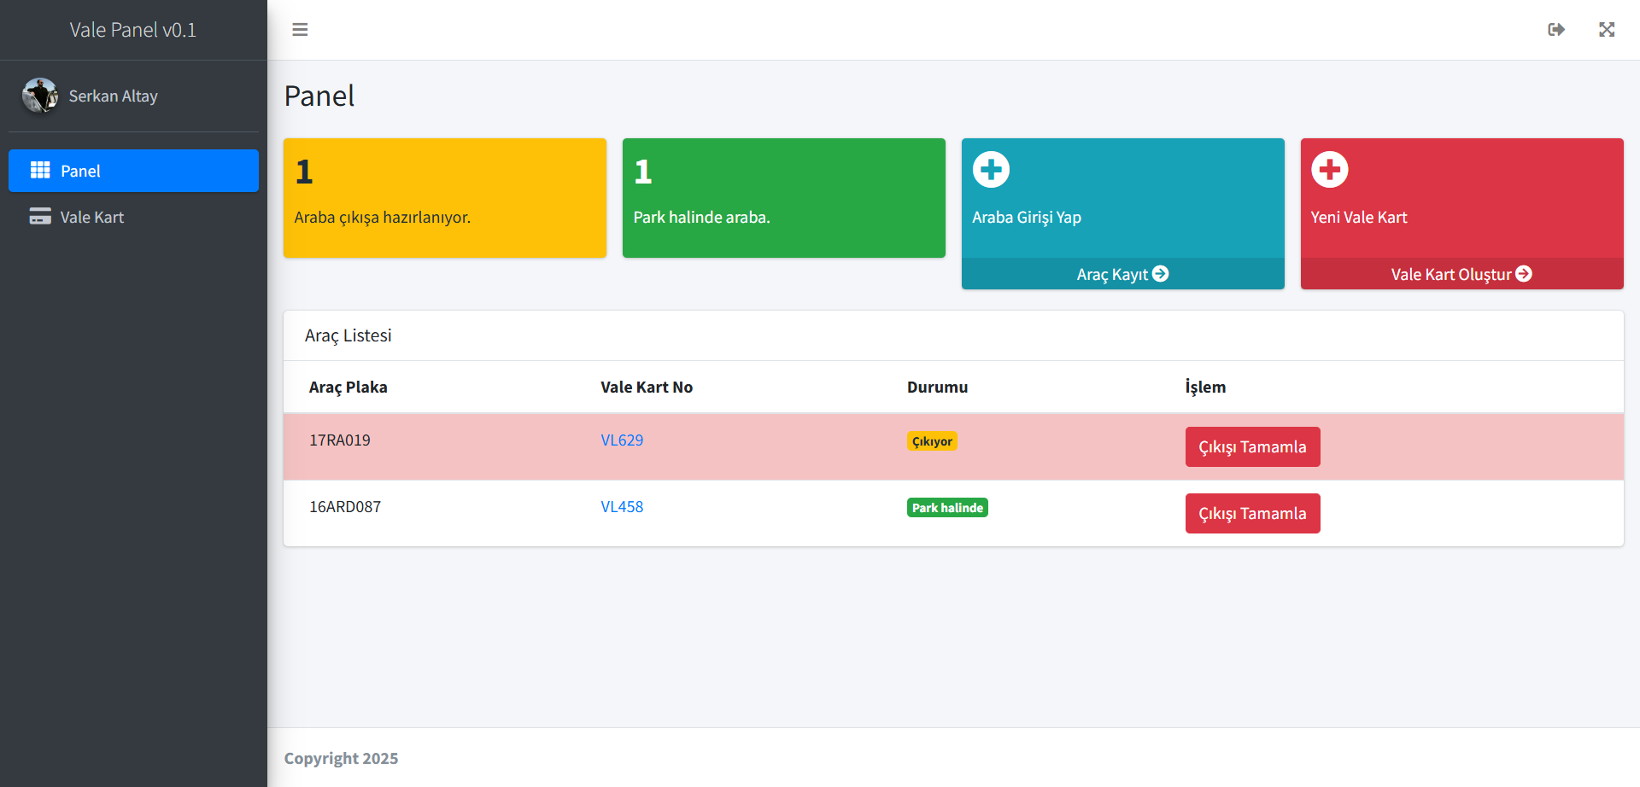Click the Serkan Altay profile avatar
Image resolution: width=1640 pixels, height=787 pixels.
(40, 96)
